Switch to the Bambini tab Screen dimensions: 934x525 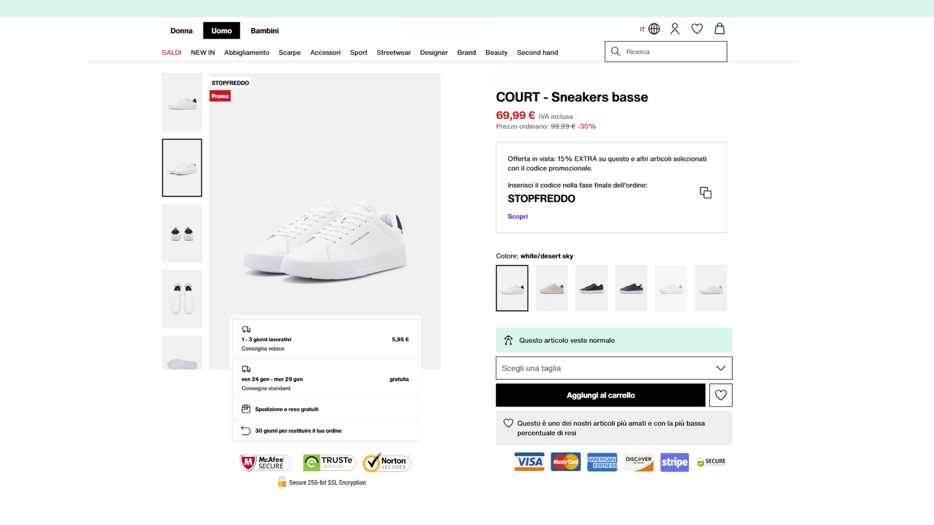point(264,31)
